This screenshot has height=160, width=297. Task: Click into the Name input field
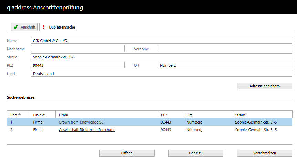tap(161, 41)
